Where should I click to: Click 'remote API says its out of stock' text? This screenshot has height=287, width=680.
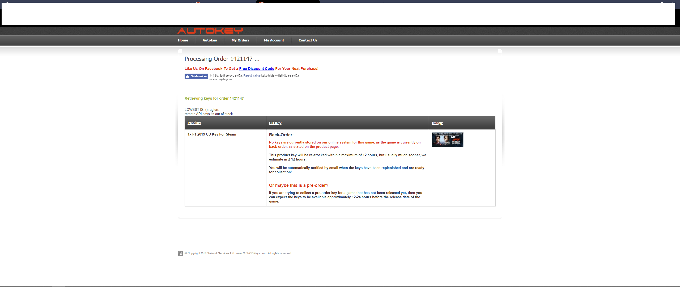[x=209, y=114]
